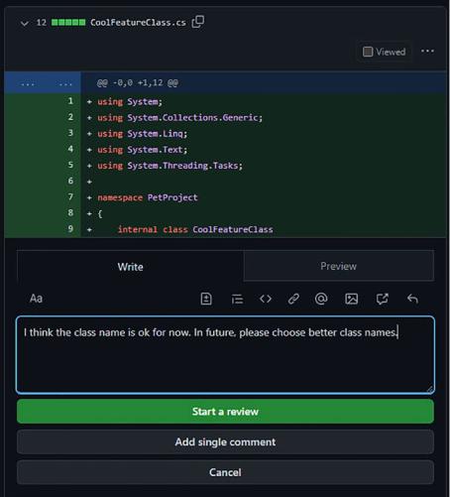Viewport: 450px width, 497px height.
Task: Cancel the review comment
Action: point(225,472)
